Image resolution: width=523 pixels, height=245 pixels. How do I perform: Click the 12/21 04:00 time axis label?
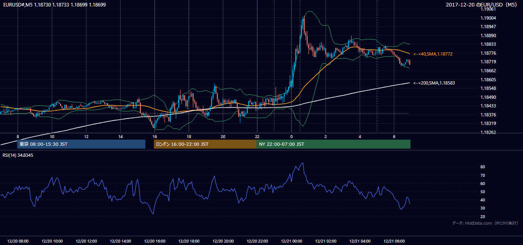(x=360, y=241)
